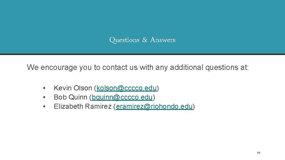Select the "Questions & Answers" slide title
Viewport: 285px width, 160px height.
tap(142, 40)
